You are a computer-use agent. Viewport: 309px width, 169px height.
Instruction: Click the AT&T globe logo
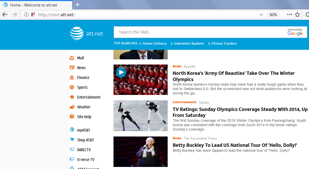(77, 33)
